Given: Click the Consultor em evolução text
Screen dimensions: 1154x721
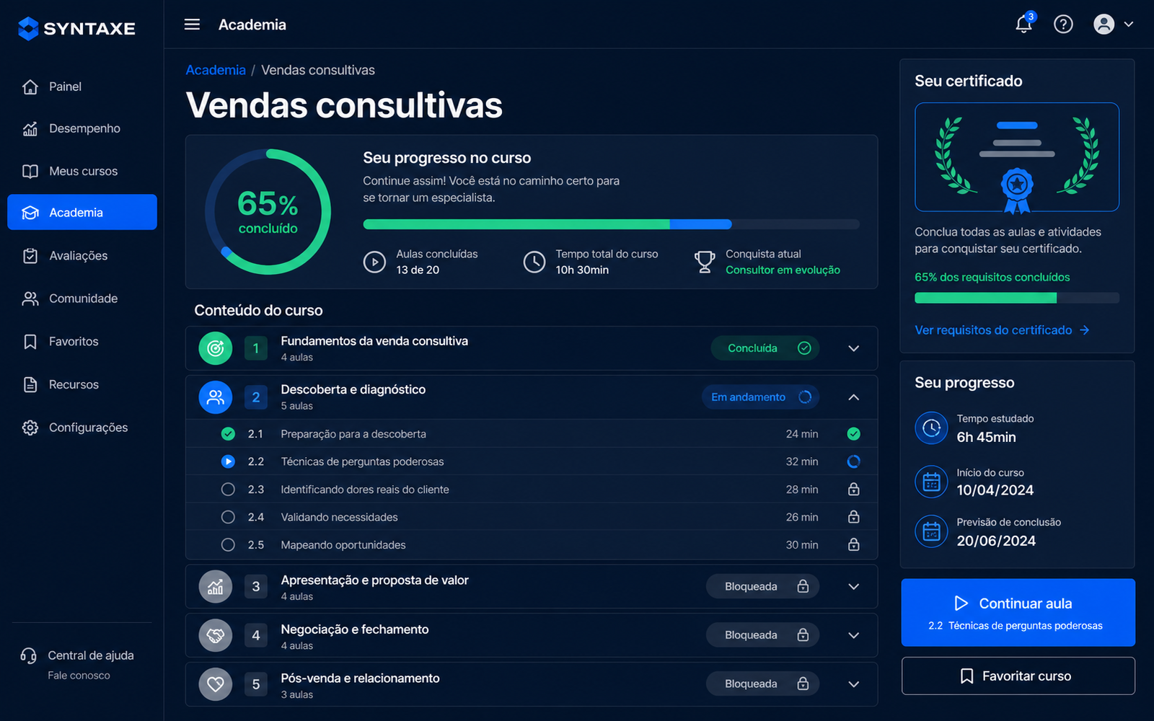Looking at the screenshot, I should [783, 270].
